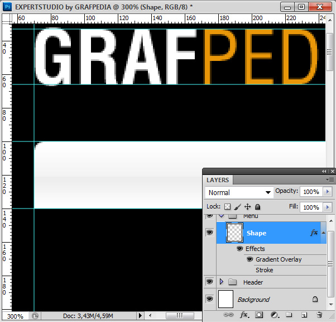Close the Layers panel
Screen dimensions: 336x322
click(x=332, y=171)
